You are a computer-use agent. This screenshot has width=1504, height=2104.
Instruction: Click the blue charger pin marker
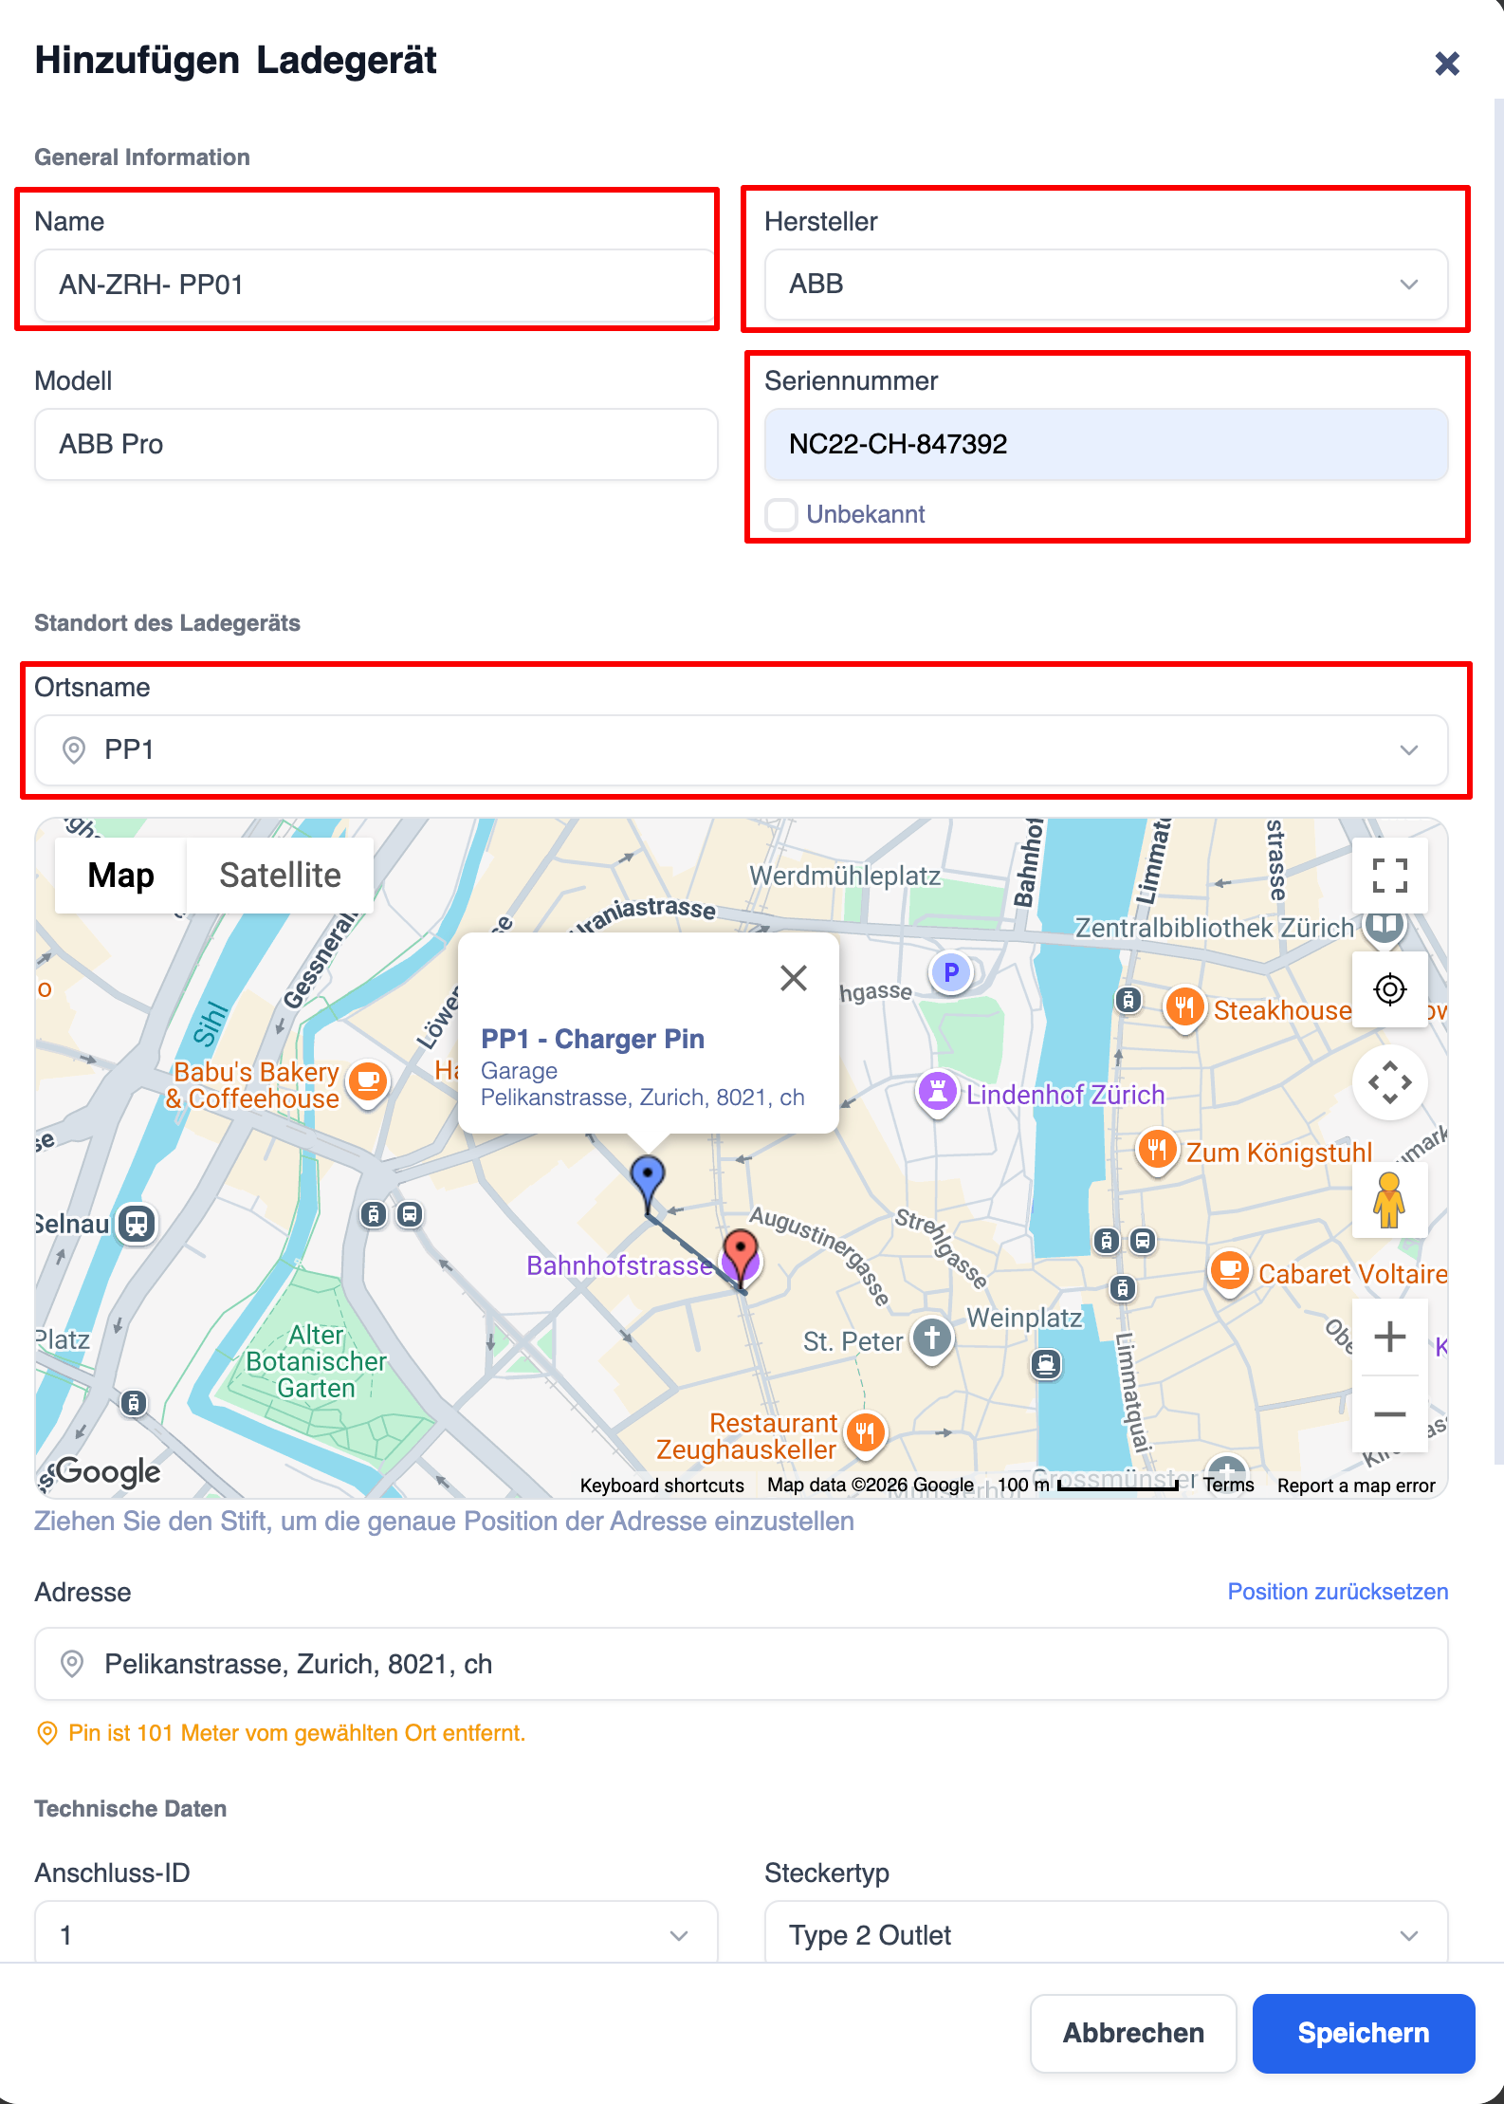point(648,1182)
